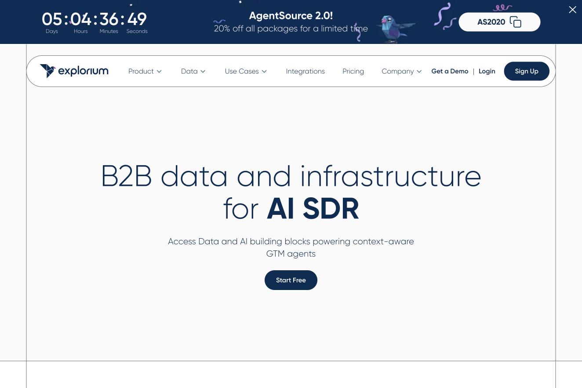
Task: Close the promo banner
Action: [x=572, y=10]
